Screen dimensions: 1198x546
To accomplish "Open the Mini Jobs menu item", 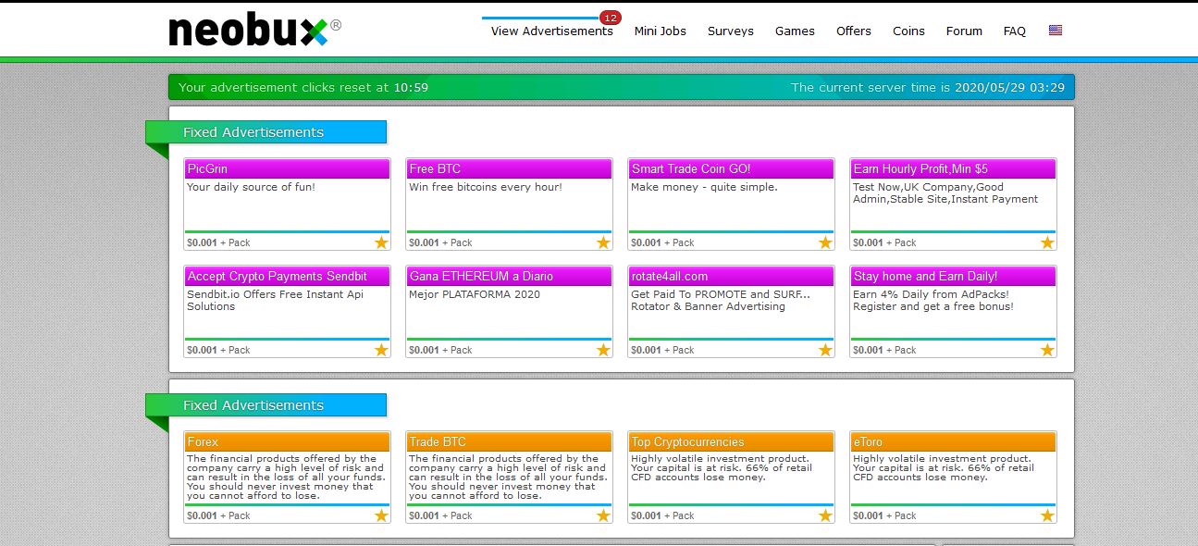I will click(660, 31).
